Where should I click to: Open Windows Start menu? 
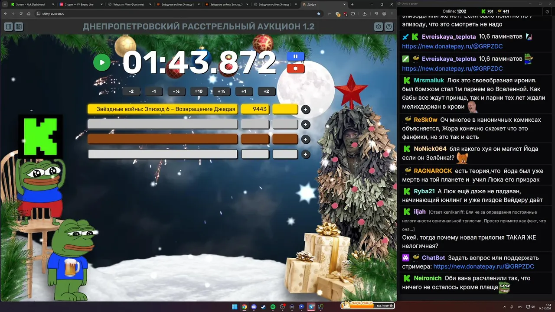click(x=235, y=307)
